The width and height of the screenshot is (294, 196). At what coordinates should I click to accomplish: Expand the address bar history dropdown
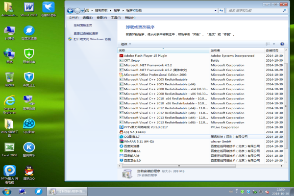[x=216, y=10]
